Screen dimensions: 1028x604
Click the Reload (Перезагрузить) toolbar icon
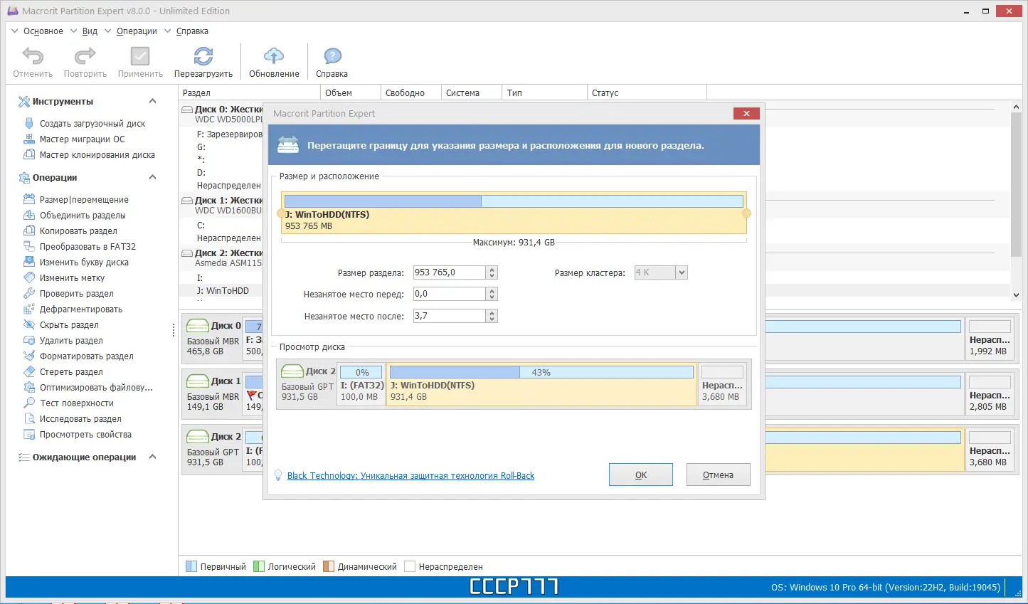point(203,56)
